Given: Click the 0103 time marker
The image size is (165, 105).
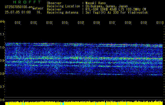Looking at the screenshot, I should point(49,23).
